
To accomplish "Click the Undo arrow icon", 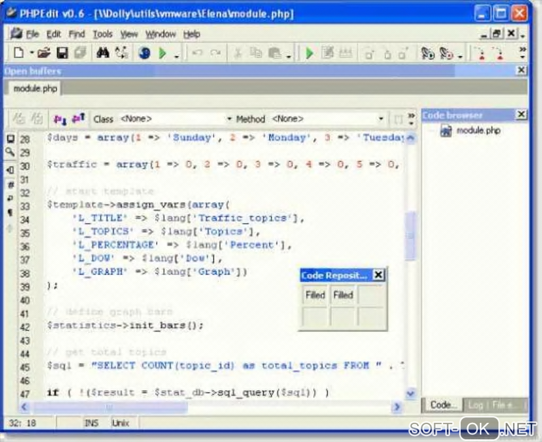I will point(197,53).
